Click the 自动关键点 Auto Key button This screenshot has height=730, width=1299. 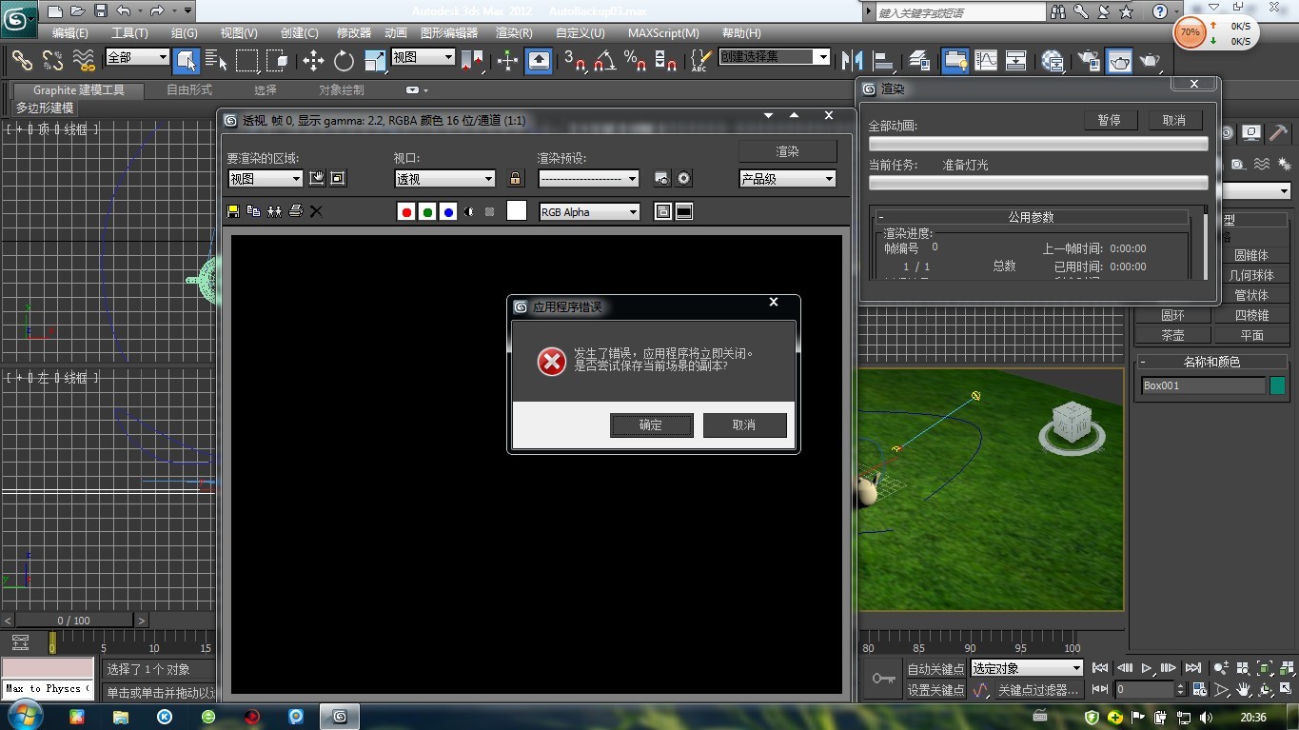[935, 668]
